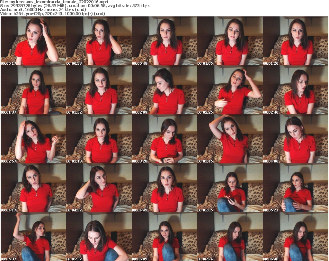Pick the preview frame at 00:04:32
This screenshot has height=261, width=329.
tap(99, 188)
